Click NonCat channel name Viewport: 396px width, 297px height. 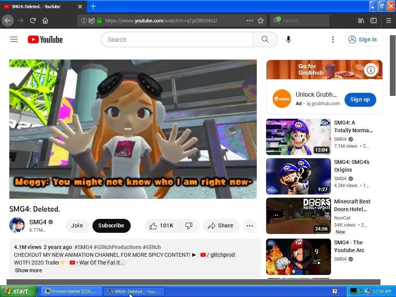[x=342, y=218]
